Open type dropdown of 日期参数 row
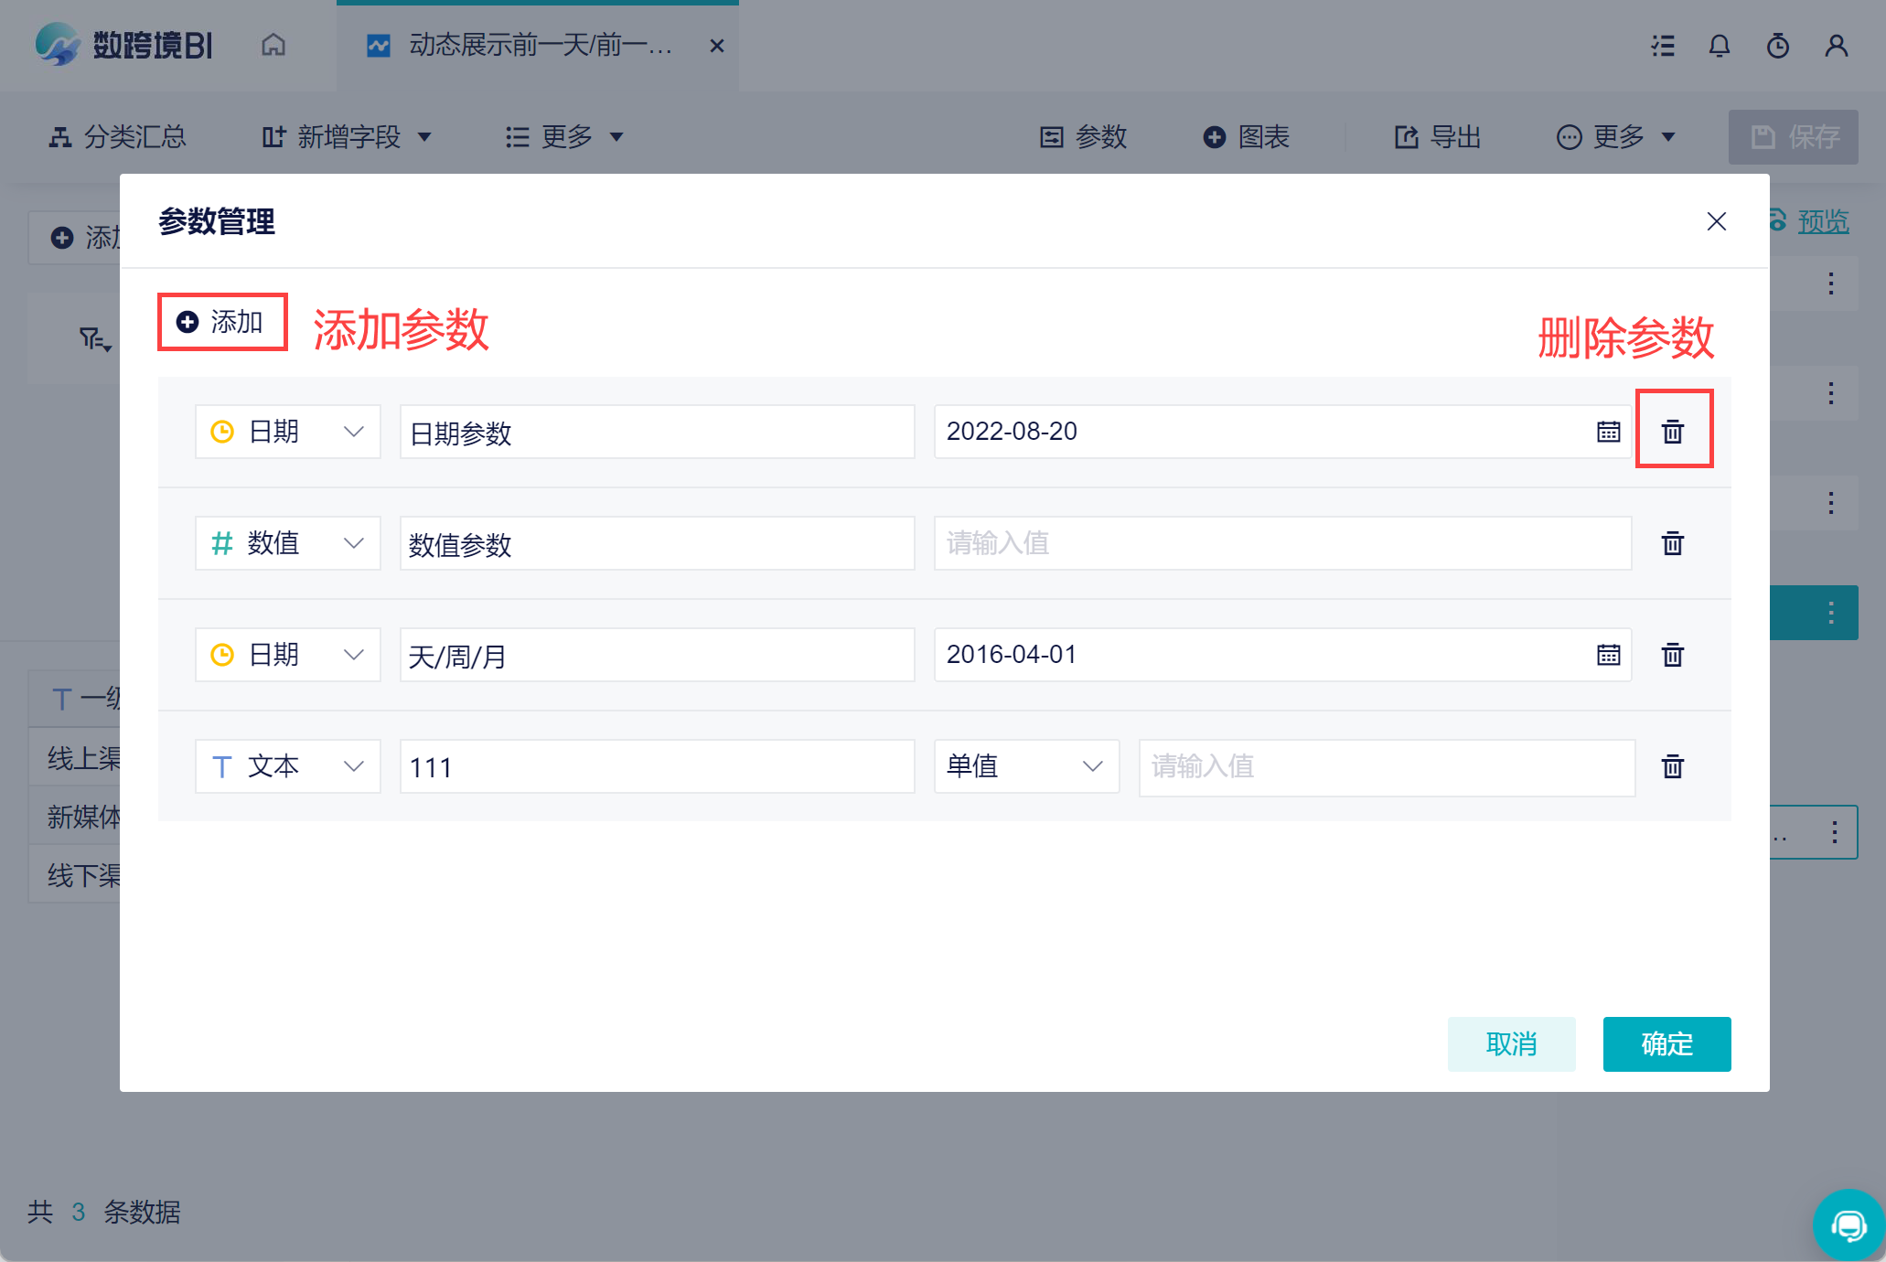Viewport: 1886px width, 1262px height. (287, 432)
